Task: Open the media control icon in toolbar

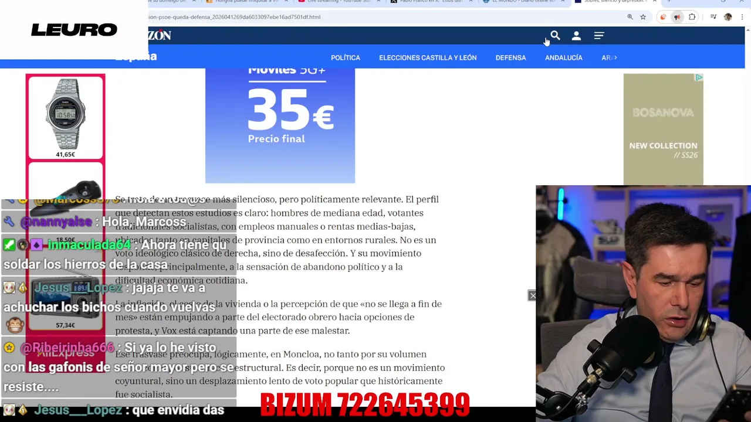Action: (713, 17)
